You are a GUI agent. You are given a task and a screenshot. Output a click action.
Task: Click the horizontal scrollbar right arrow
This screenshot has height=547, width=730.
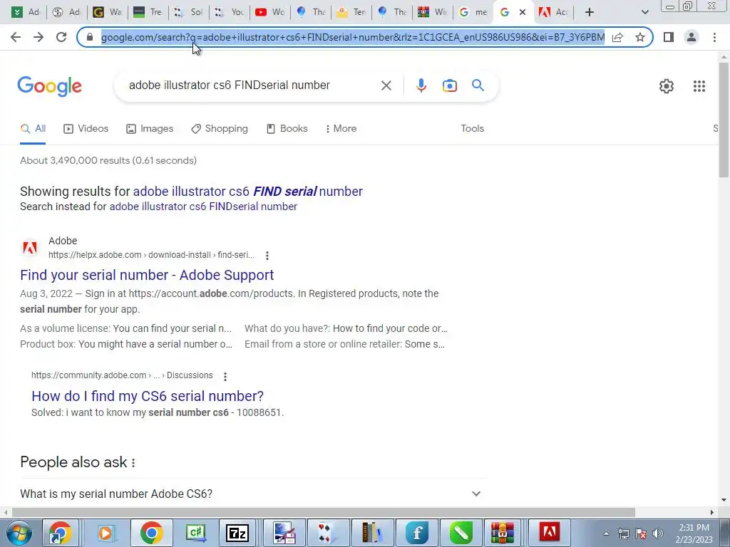(712, 512)
